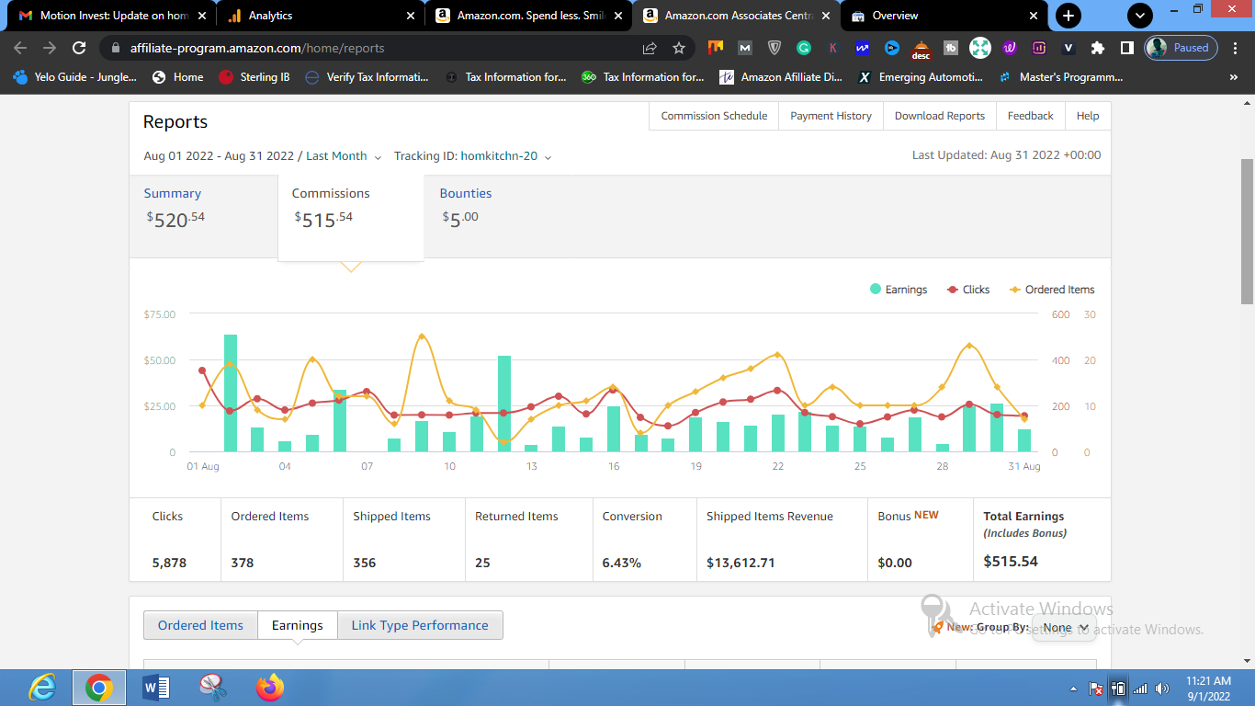Show hidden system tray icons
The width and height of the screenshot is (1255, 706).
1074,689
